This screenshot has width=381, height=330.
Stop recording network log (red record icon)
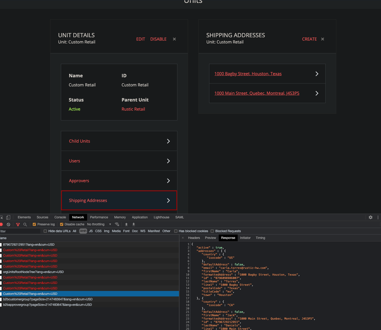2,224
